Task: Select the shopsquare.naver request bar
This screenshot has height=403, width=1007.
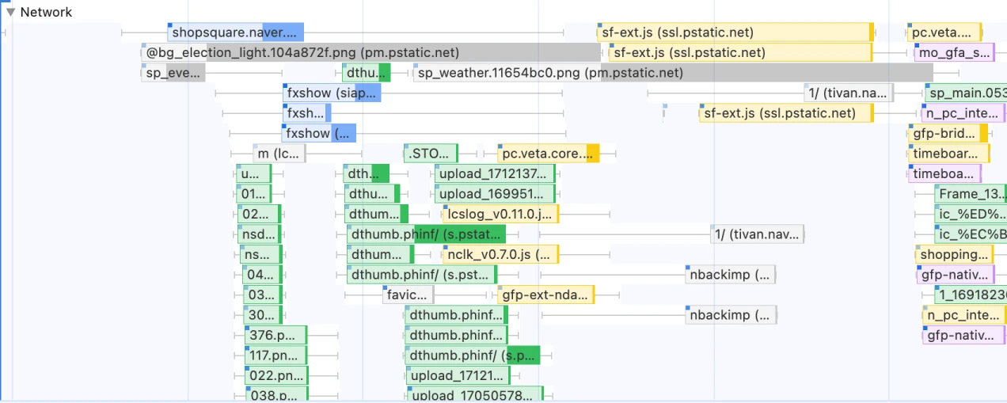Action: click(235, 32)
